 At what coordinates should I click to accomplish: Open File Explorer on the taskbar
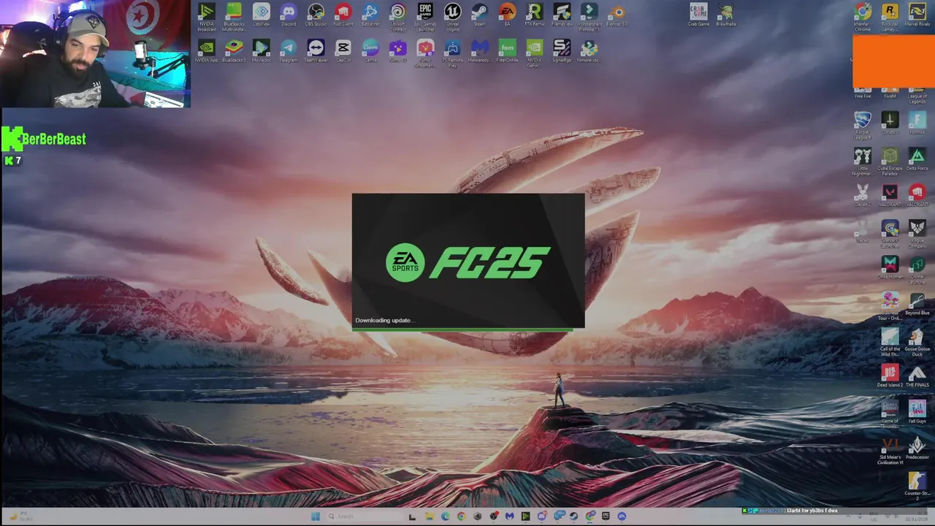(x=429, y=517)
